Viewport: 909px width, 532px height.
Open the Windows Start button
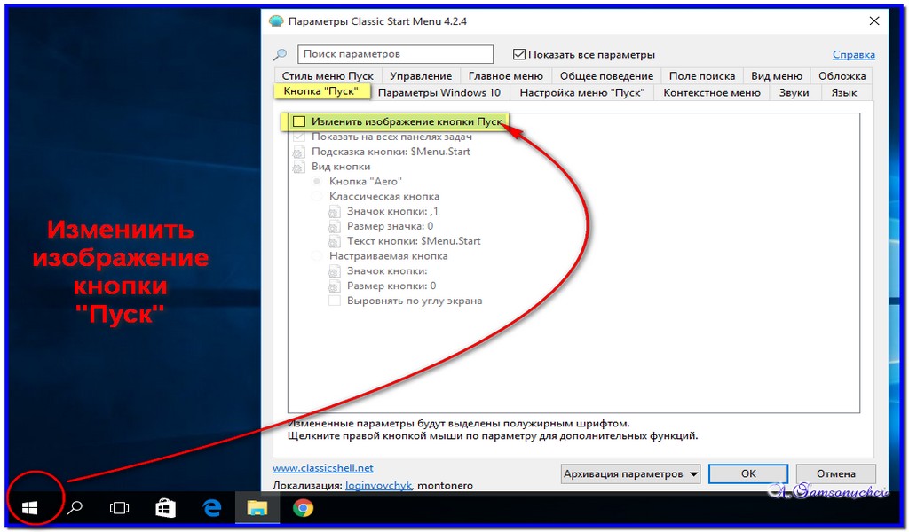pyautogui.click(x=29, y=508)
